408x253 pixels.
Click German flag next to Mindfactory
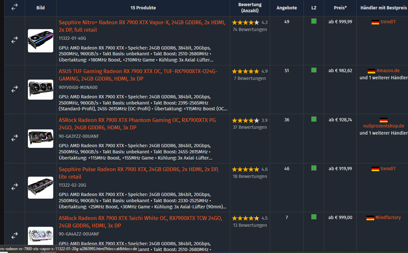370,218
